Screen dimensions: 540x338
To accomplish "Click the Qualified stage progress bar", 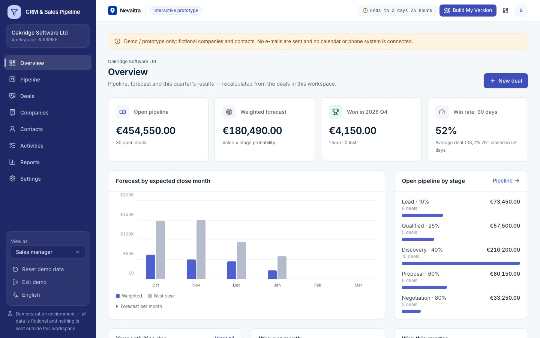I will click(418, 239).
